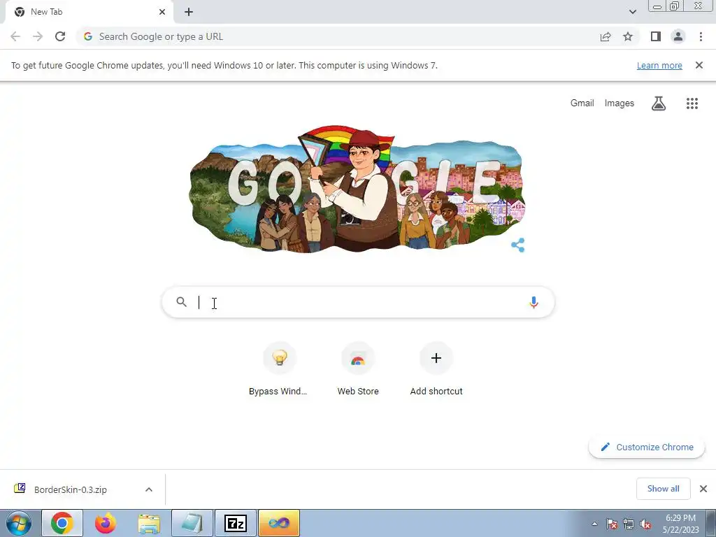Open Action Center flag icon
This screenshot has height=537, width=716.
[x=612, y=524]
